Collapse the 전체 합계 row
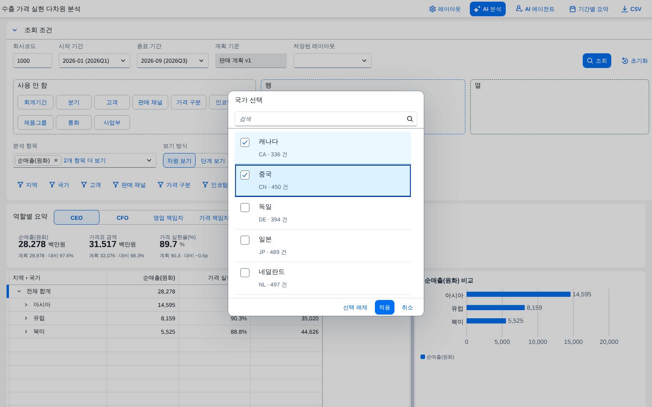Viewport: 652px width, 407px height. [19, 291]
